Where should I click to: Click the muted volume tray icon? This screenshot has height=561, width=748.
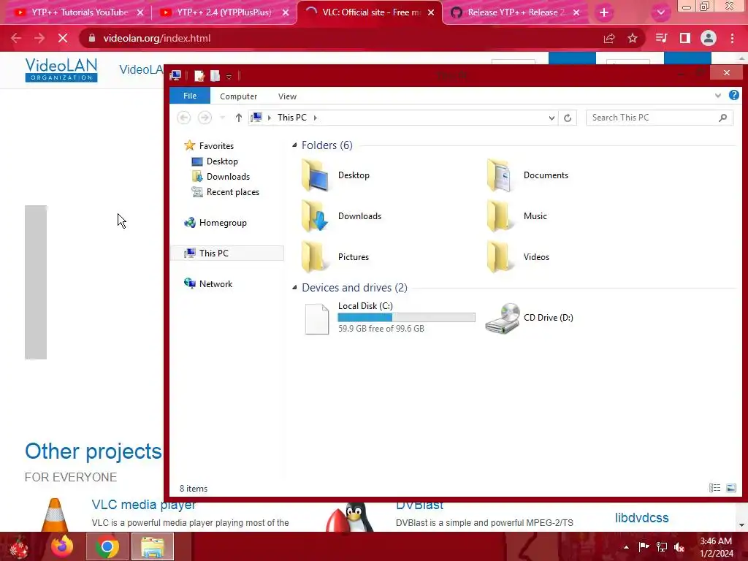(x=679, y=547)
